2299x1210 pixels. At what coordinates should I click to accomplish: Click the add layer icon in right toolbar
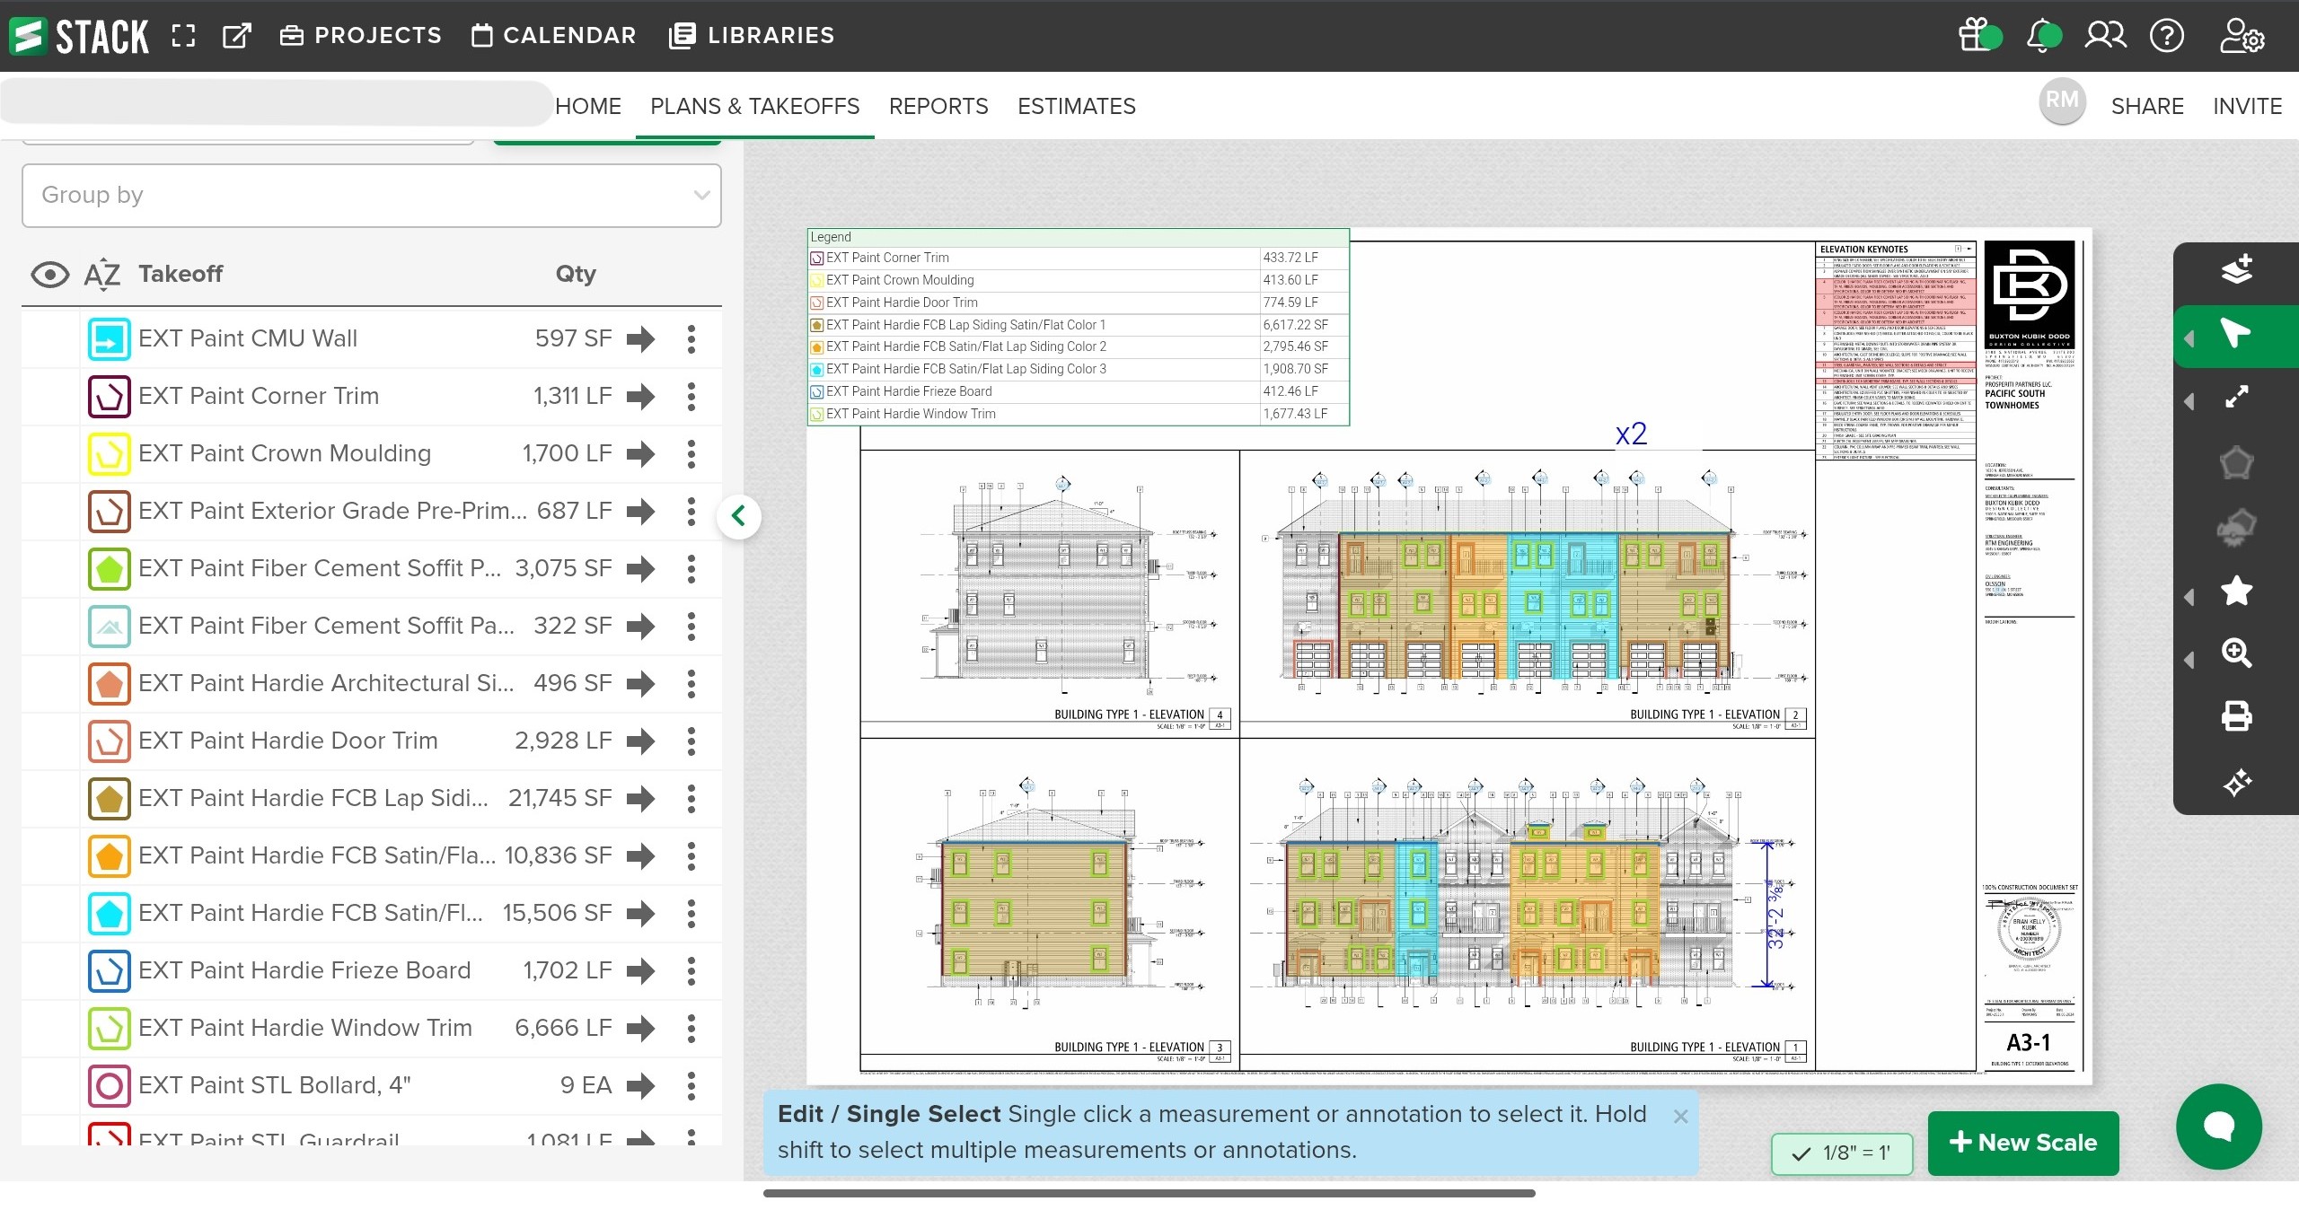[2235, 269]
